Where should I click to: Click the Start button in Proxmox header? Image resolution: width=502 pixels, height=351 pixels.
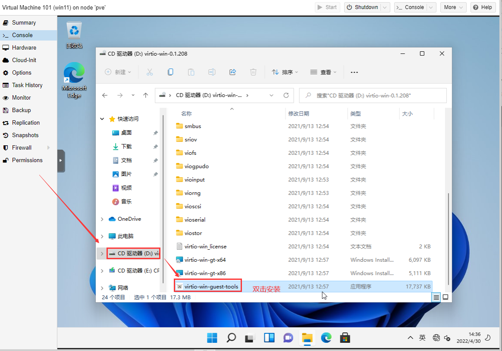pyautogui.click(x=327, y=7)
